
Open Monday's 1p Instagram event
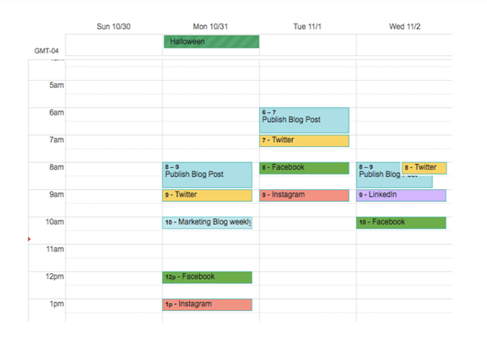[x=207, y=305]
